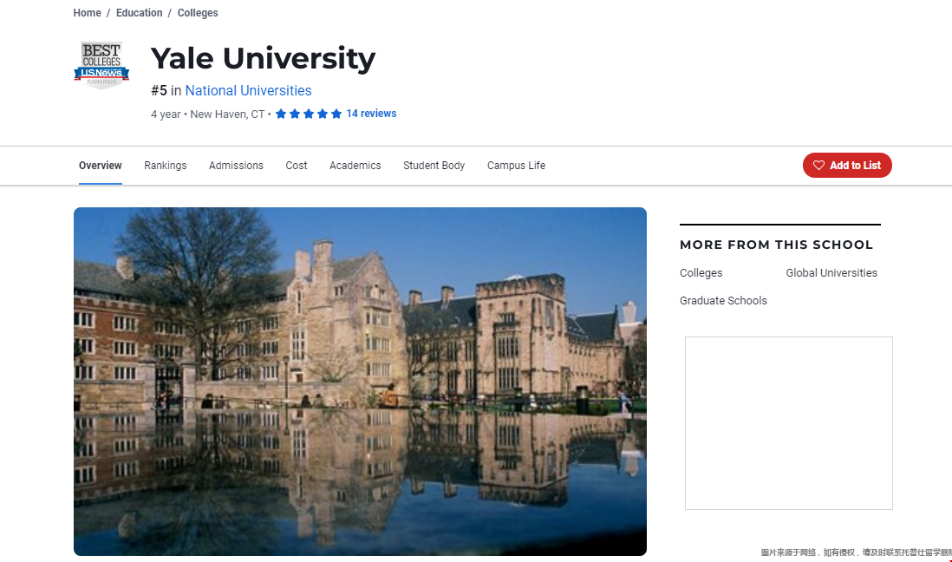Open the Cost tab
The width and height of the screenshot is (952, 562).
[x=297, y=166]
